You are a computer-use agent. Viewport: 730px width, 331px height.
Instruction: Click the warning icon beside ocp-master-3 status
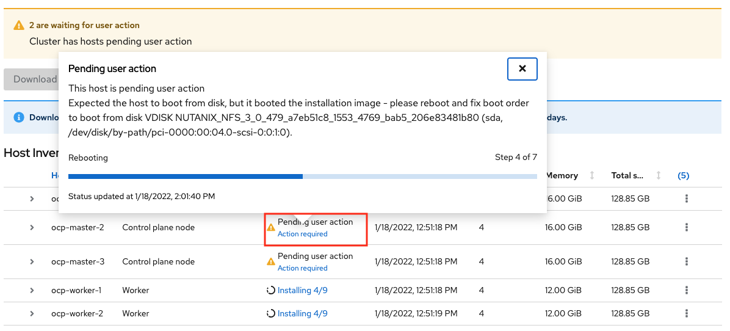271,262
